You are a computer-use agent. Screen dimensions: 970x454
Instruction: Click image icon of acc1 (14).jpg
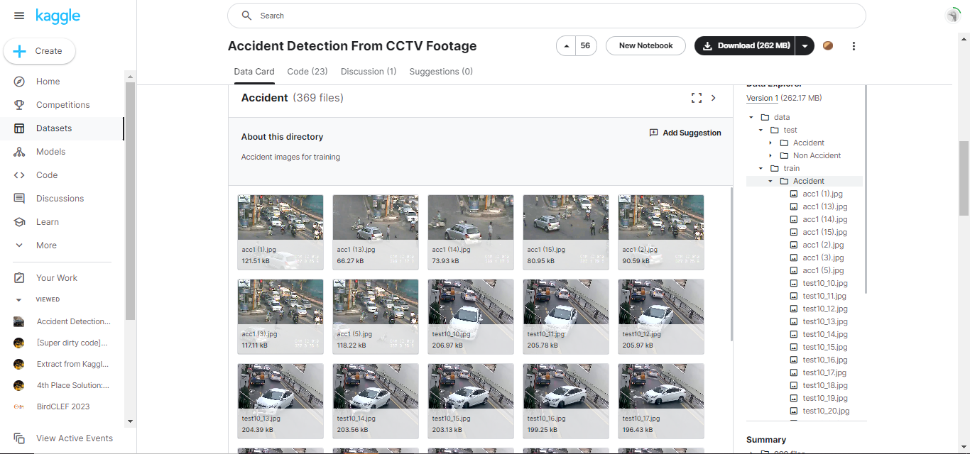[794, 220]
